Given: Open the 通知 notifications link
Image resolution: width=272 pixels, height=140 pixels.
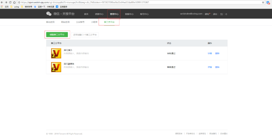Looking at the screenshot, I should (207, 14).
